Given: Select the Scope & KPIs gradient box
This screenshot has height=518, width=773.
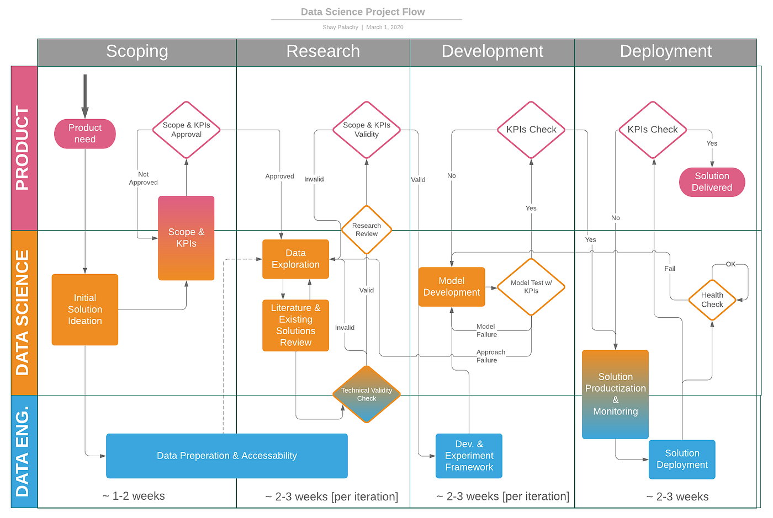Looking at the screenshot, I should tap(186, 238).
